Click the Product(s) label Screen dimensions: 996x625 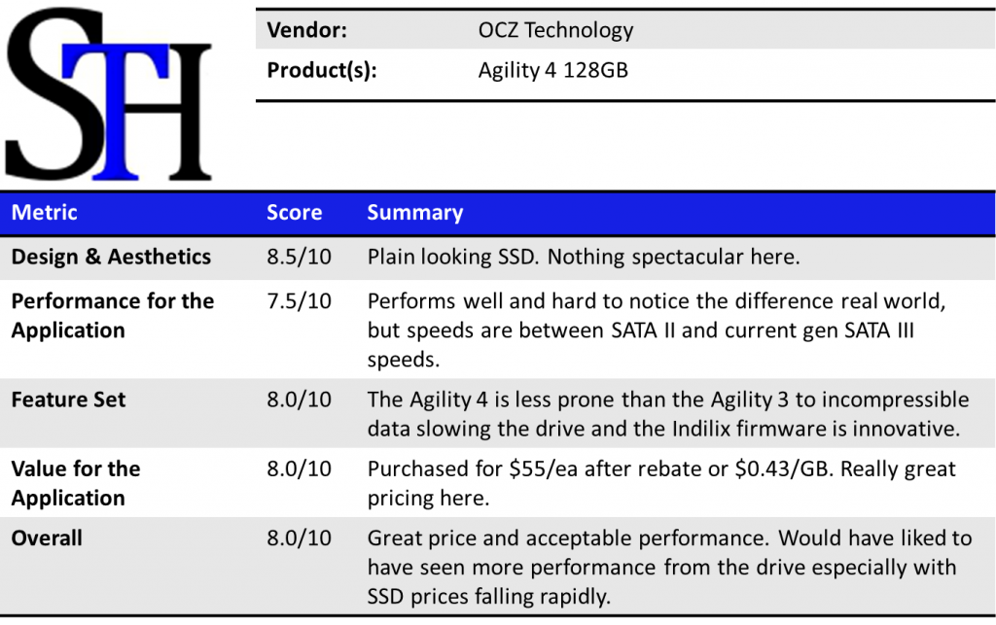(x=322, y=70)
